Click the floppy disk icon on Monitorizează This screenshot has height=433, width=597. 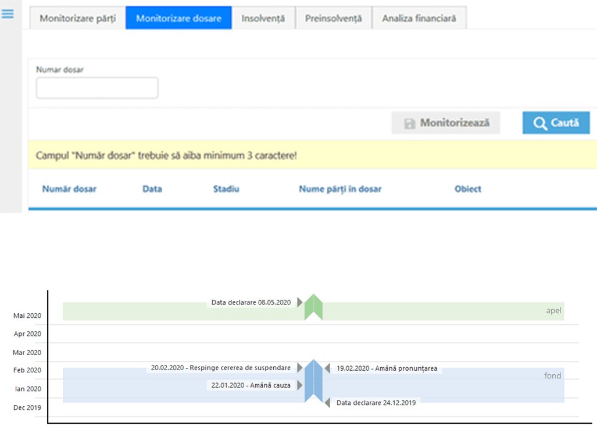[409, 123]
